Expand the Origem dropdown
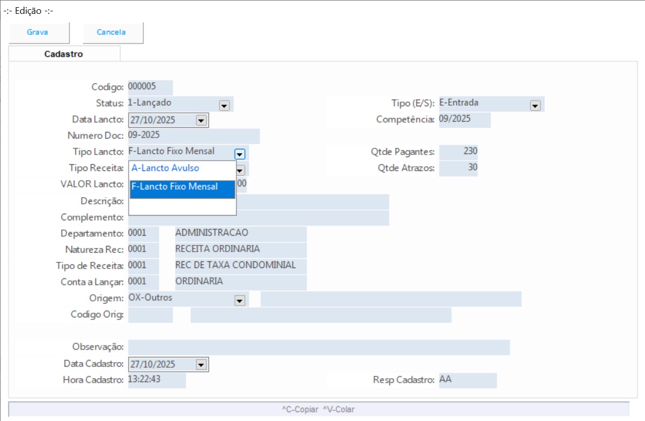The height and width of the screenshot is (421, 645). (x=239, y=301)
